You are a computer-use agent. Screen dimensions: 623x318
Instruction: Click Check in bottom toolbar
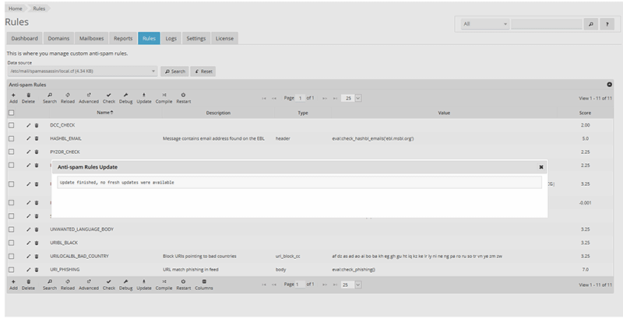pyautogui.click(x=109, y=285)
